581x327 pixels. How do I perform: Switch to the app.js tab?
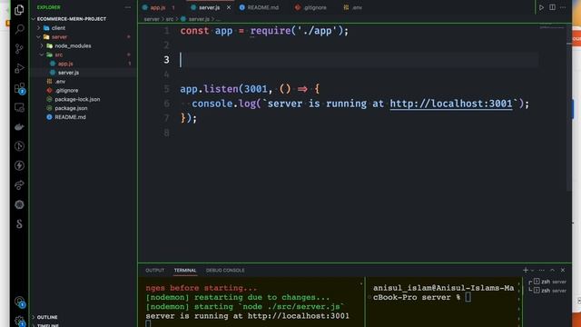[157, 7]
